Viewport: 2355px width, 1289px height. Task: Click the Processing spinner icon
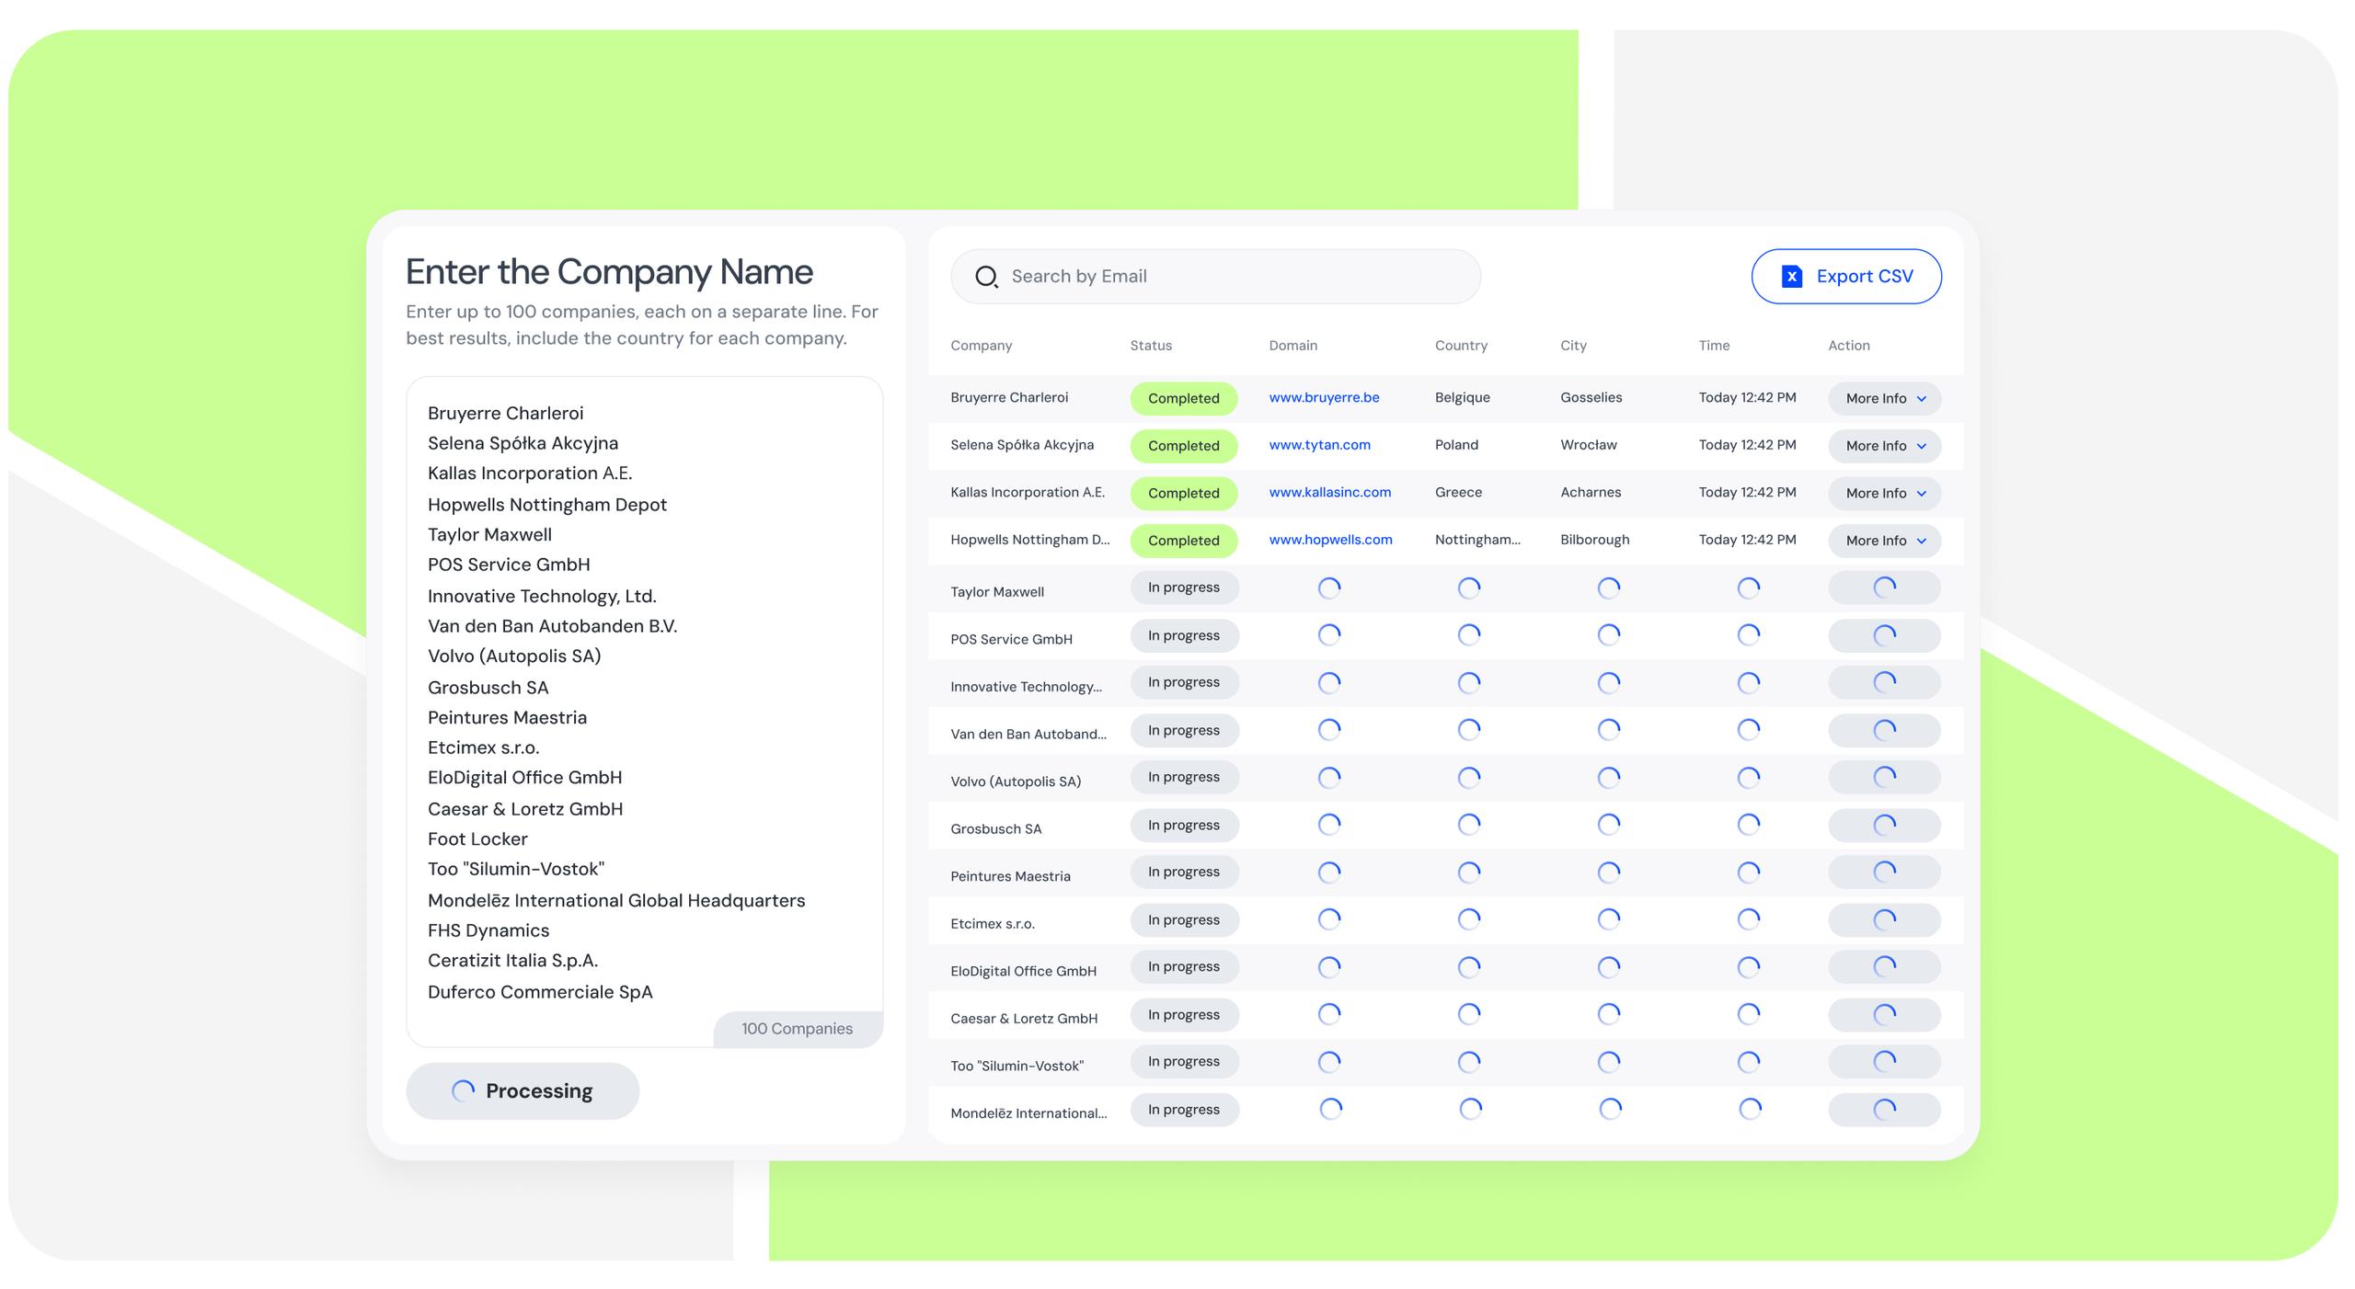pyautogui.click(x=463, y=1090)
